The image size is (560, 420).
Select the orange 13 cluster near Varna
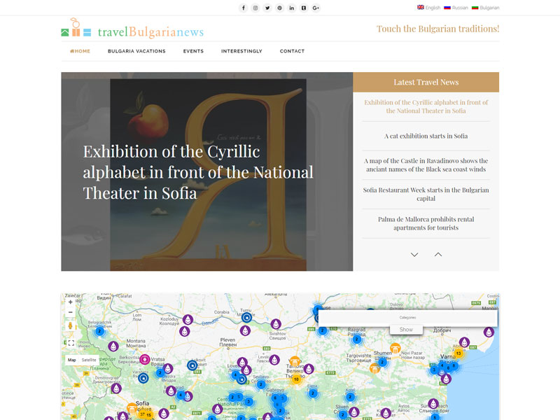458,353
